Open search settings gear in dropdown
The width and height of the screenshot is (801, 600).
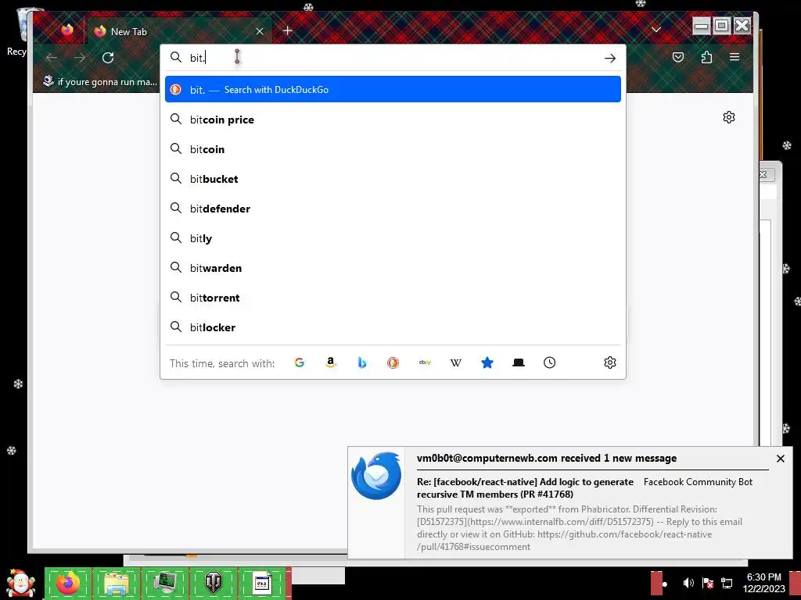click(x=610, y=362)
